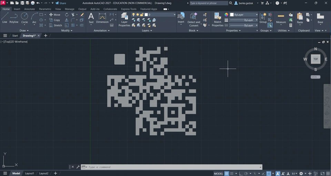The image size is (331, 176).
Task: Activate the Polyline tool
Action: click(14, 18)
